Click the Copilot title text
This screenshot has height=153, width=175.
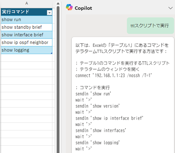[83, 8]
